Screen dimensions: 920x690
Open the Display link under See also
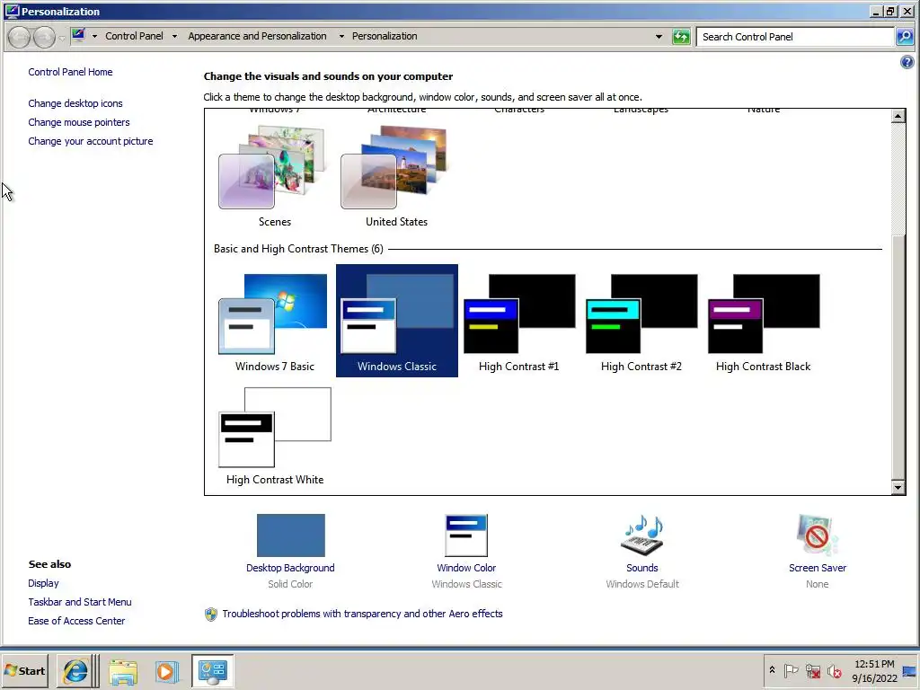click(43, 583)
